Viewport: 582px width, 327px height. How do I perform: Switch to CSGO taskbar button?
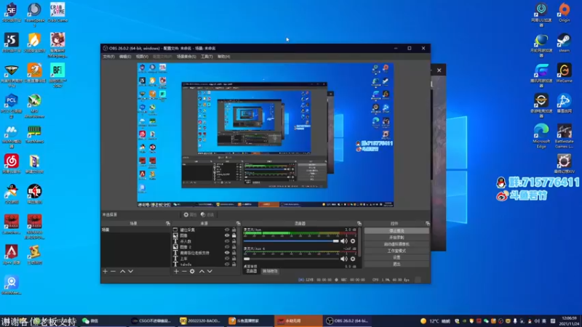[152, 320]
